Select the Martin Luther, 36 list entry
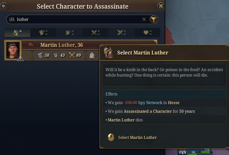This screenshot has height=155, width=229. tap(62, 45)
